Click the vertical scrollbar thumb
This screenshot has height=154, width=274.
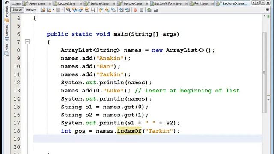coord(265,72)
